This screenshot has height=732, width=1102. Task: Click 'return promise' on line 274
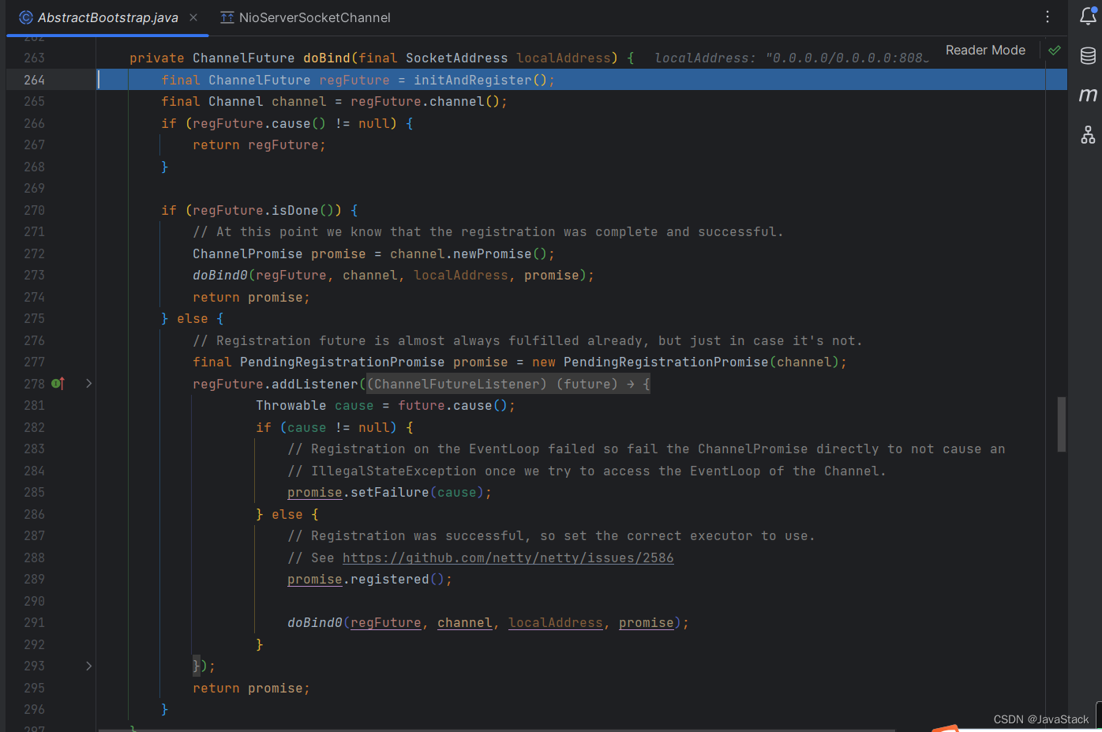[248, 298]
